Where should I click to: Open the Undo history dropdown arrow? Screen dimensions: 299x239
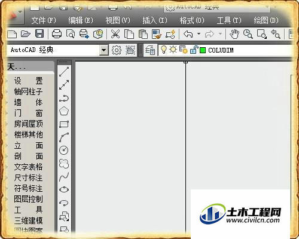[199, 34]
